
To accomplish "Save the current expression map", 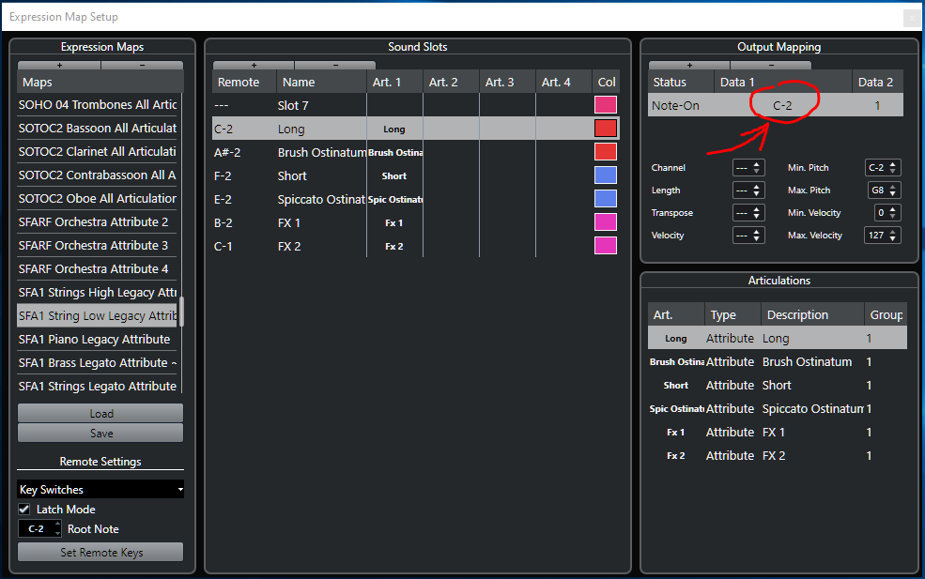I will click(x=100, y=433).
